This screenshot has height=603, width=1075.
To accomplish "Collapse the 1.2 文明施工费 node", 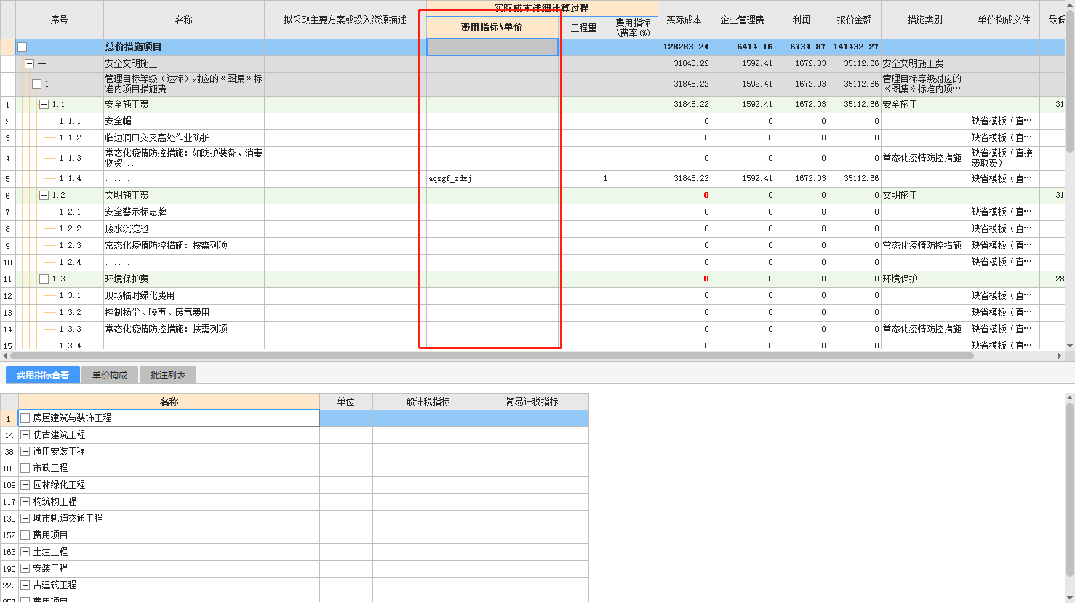I will 44,195.
